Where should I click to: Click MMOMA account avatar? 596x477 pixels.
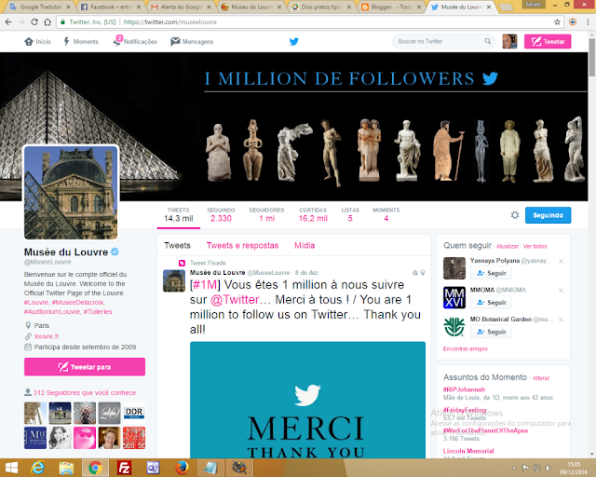pos(454,297)
